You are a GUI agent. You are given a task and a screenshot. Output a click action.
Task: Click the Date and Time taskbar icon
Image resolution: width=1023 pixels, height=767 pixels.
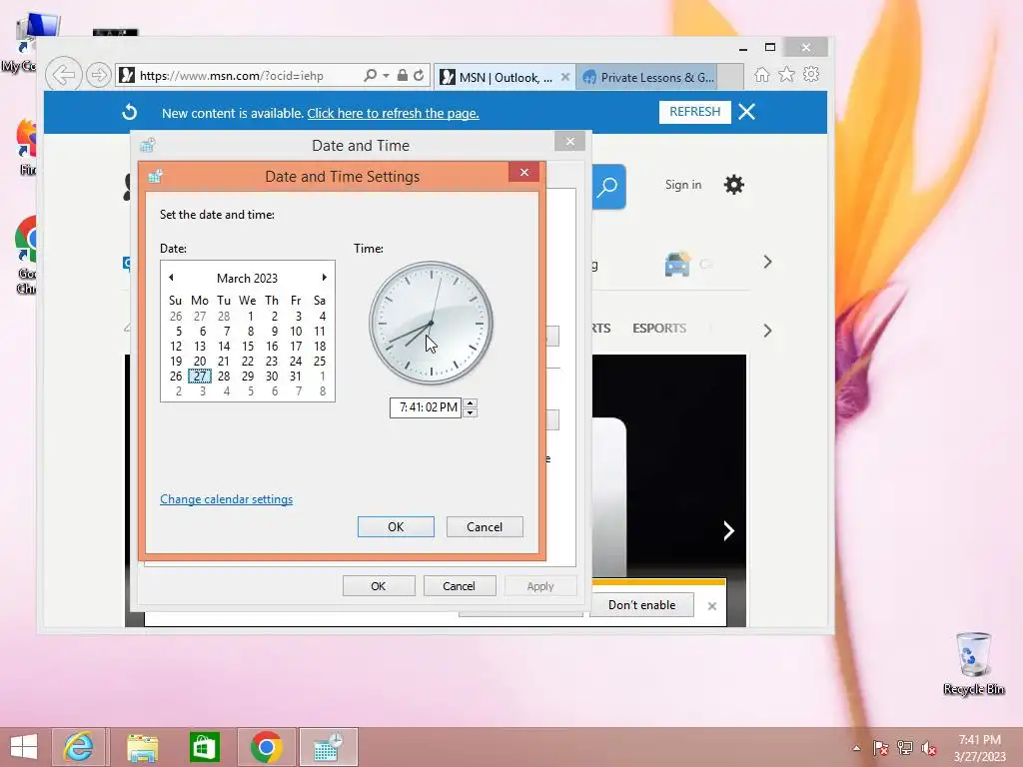(x=328, y=747)
